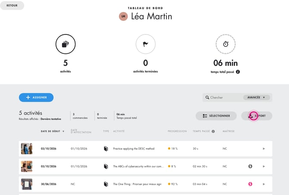Click the '0 terminée' counter

coord(102,116)
